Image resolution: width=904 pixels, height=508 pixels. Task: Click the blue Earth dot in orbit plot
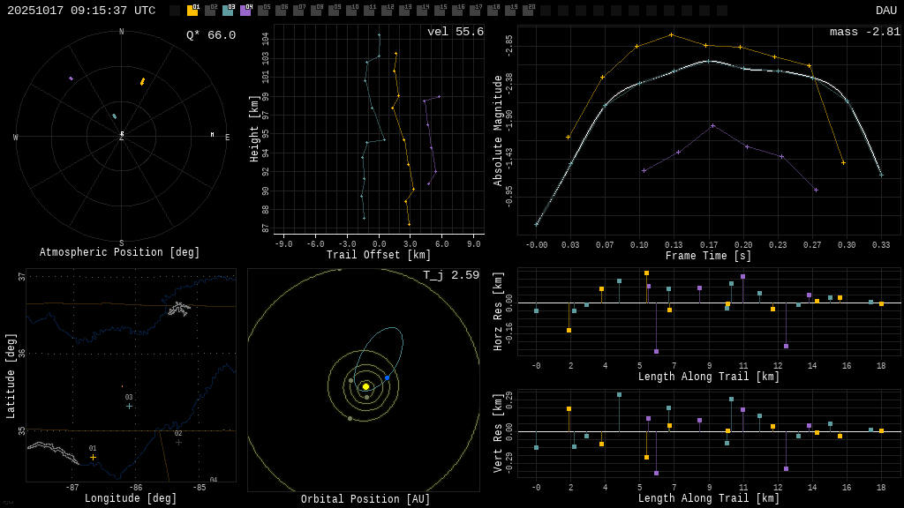pyautogui.click(x=387, y=377)
